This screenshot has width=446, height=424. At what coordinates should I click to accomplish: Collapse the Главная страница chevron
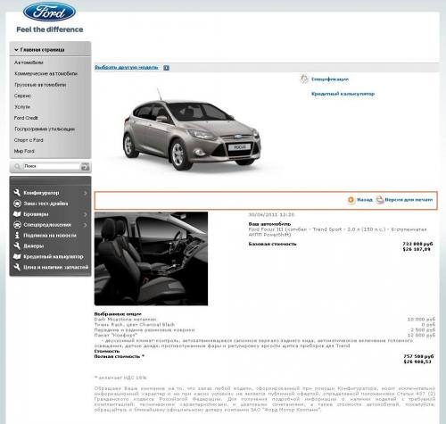(16, 50)
